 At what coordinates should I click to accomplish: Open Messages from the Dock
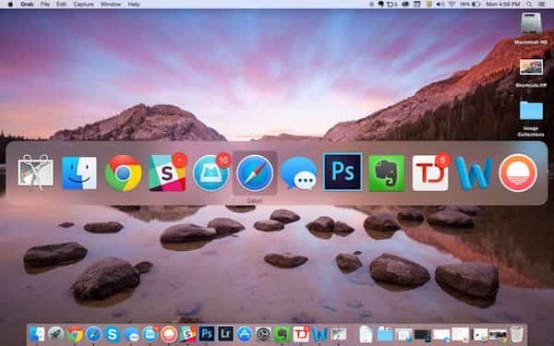tap(131, 334)
